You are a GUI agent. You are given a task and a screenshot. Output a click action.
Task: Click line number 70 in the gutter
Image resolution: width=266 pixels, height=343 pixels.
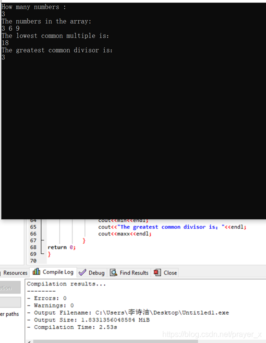[33, 261]
